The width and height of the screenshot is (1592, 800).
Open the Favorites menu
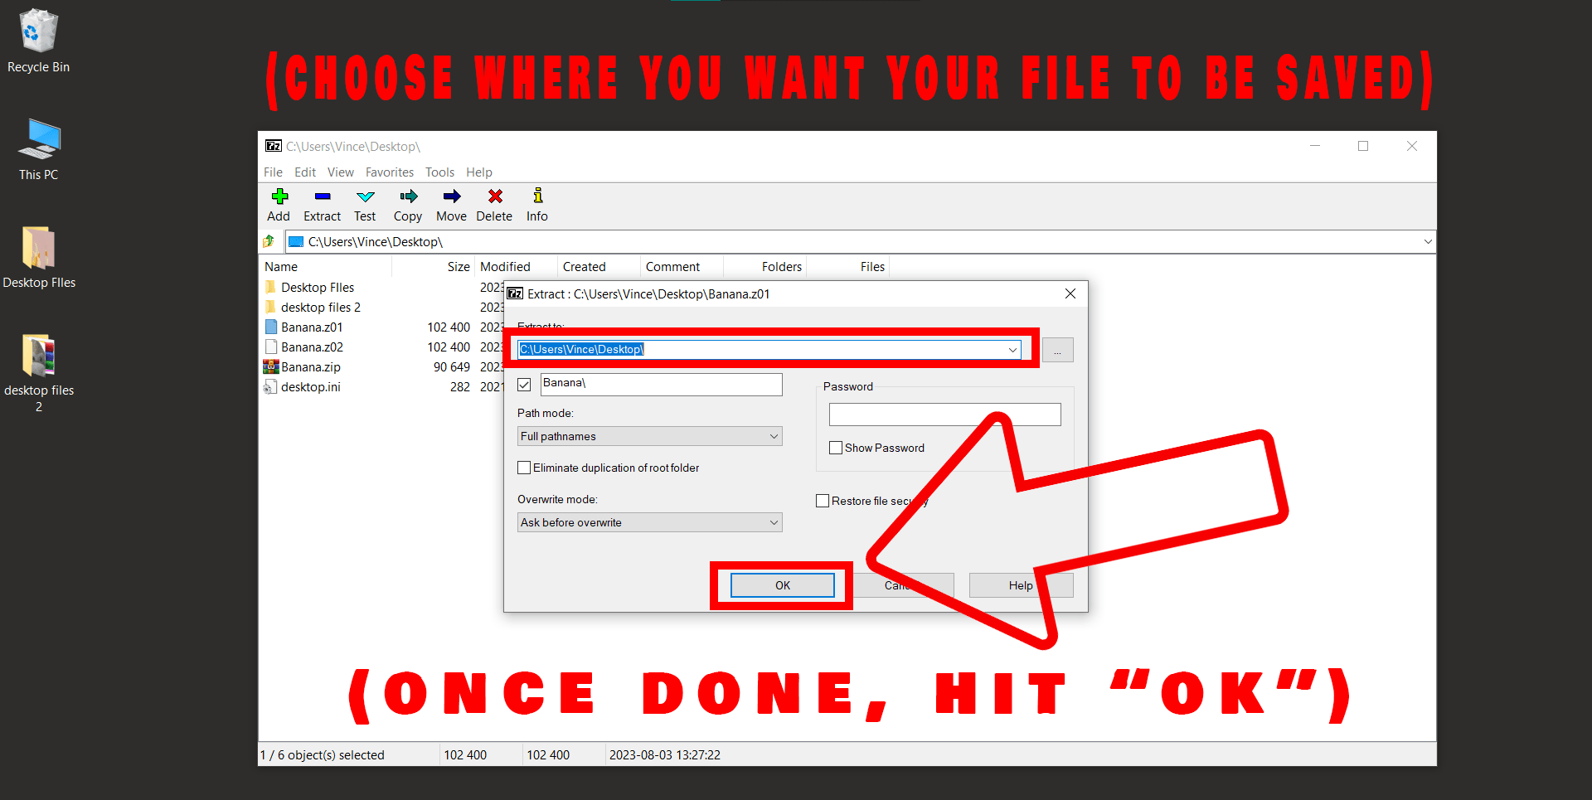click(389, 172)
